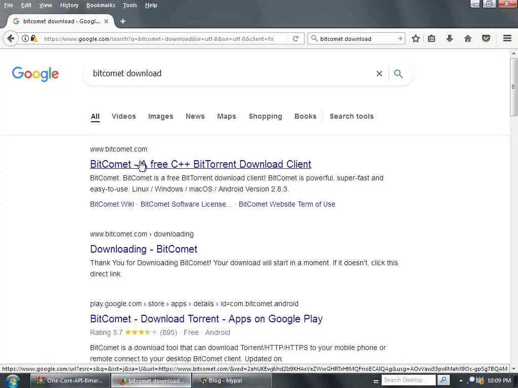The height and width of the screenshot is (388, 518).
Task: Switch to News results
Action: point(195,116)
